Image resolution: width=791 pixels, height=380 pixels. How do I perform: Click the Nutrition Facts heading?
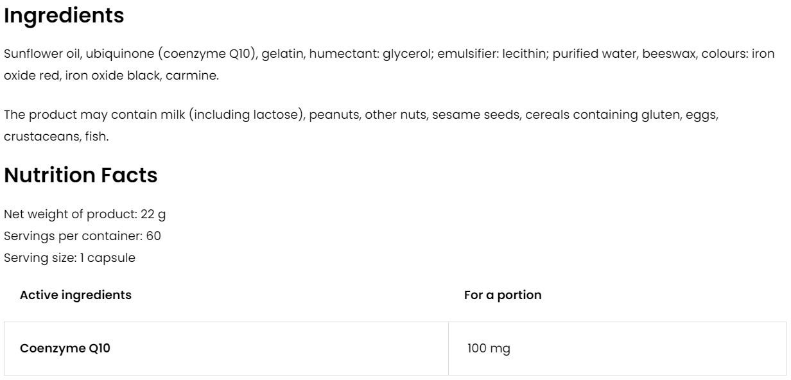coord(81,175)
